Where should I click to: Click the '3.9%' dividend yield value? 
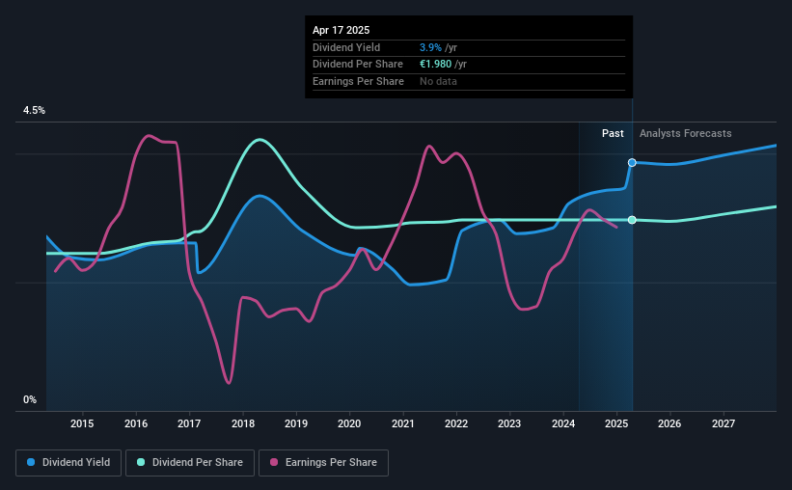coord(430,47)
